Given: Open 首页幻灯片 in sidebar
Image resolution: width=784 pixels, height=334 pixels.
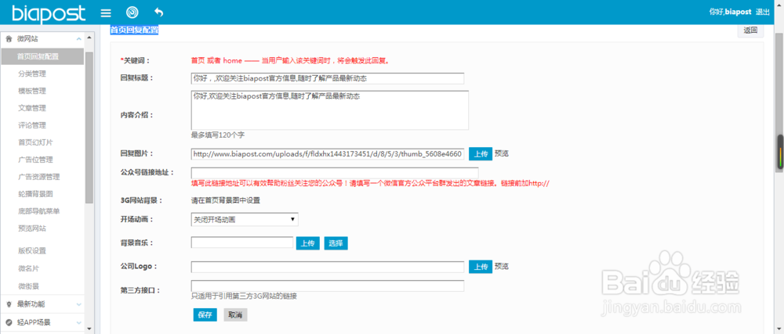Looking at the screenshot, I should [x=35, y=142].
